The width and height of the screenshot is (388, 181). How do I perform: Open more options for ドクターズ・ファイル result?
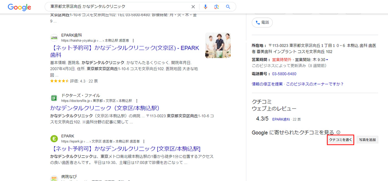tap(137, 101)
